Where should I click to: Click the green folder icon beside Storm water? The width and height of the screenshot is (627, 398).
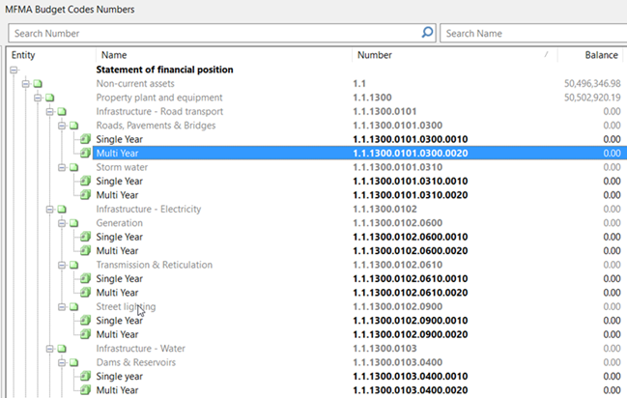coord(73,167)
